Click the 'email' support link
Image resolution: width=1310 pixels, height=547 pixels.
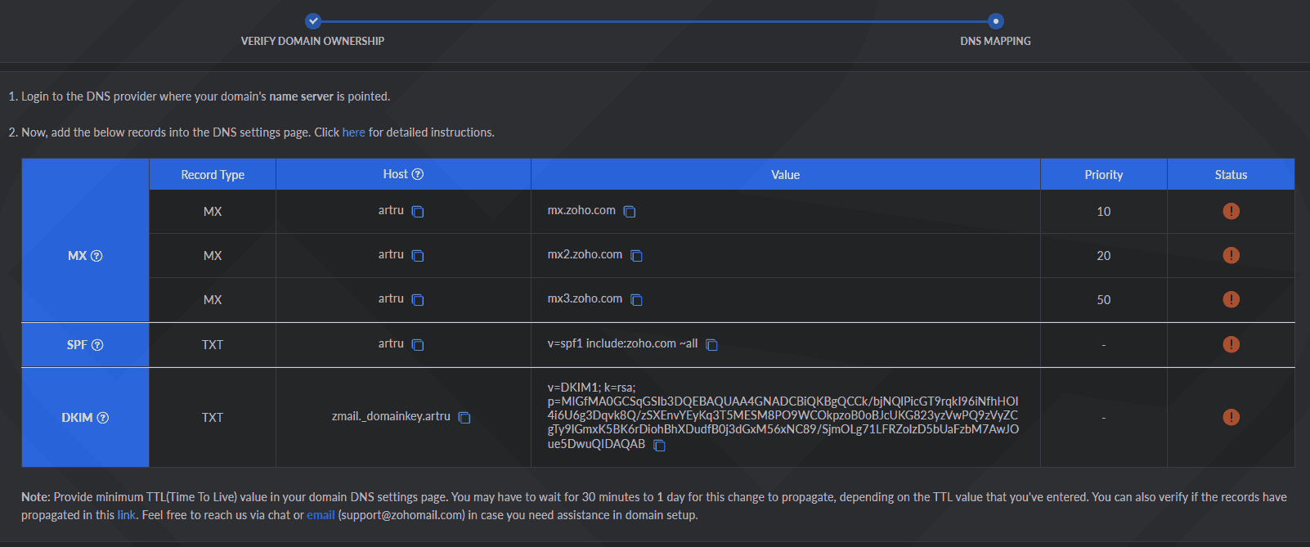[x=321, y=515]
